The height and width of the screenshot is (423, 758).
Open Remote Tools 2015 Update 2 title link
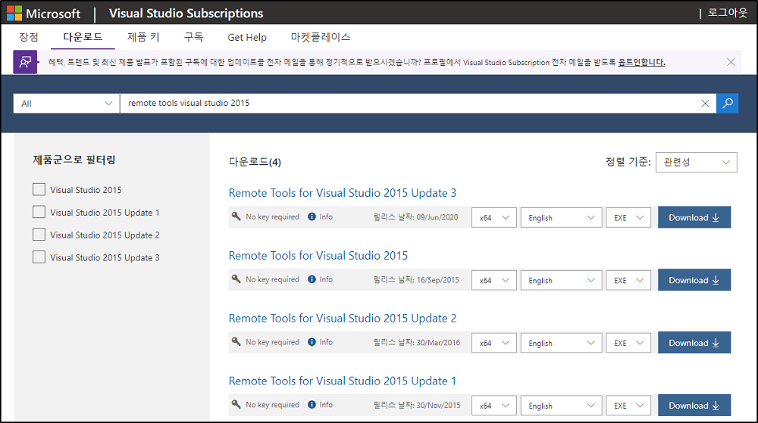pyautogui.click(x=343, y=319)
